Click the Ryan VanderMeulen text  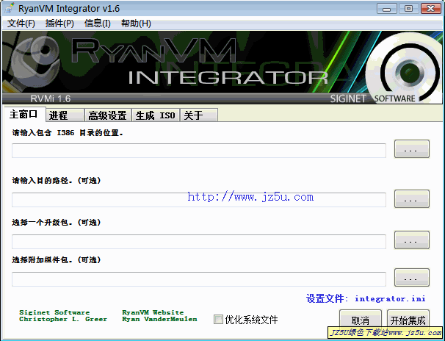(159, 319)
